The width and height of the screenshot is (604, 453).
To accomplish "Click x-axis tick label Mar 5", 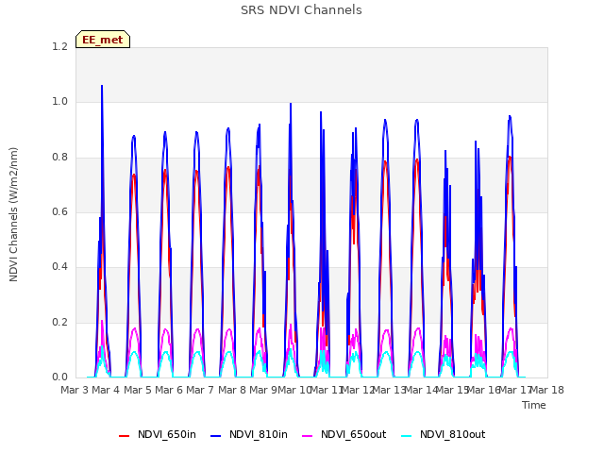I will pyautogui.click(x=138, y=390).
